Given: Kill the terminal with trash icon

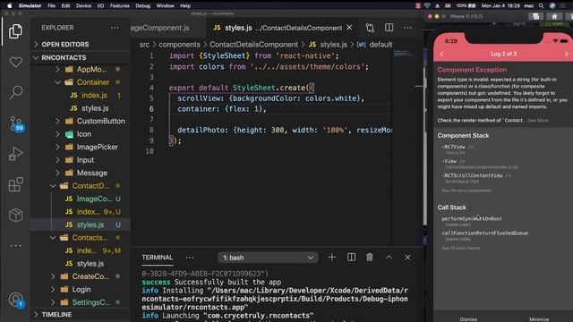Looking at the screenshot, I should tap(370, 258).
